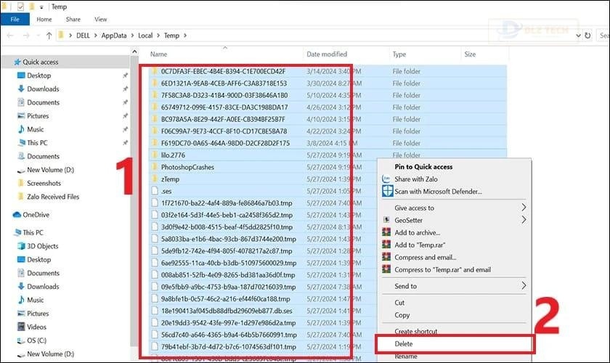Select the lilo.2776 folder
This screenshot has width=610, height=363.
pos(173,155)
